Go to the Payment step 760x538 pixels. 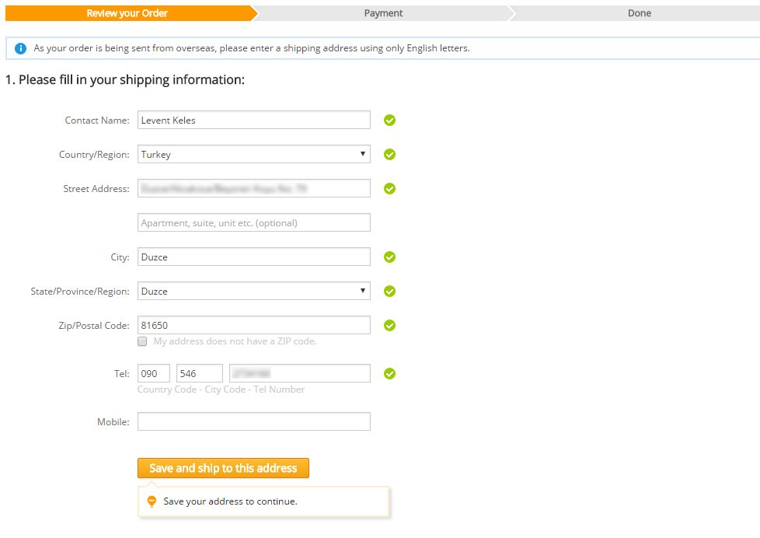click(x=383, y=13)
